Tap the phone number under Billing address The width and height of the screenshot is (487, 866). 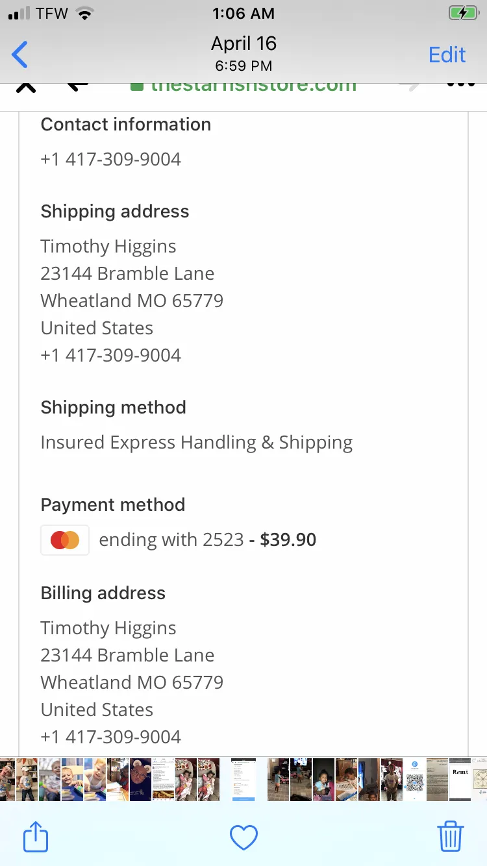click(110, 737)
